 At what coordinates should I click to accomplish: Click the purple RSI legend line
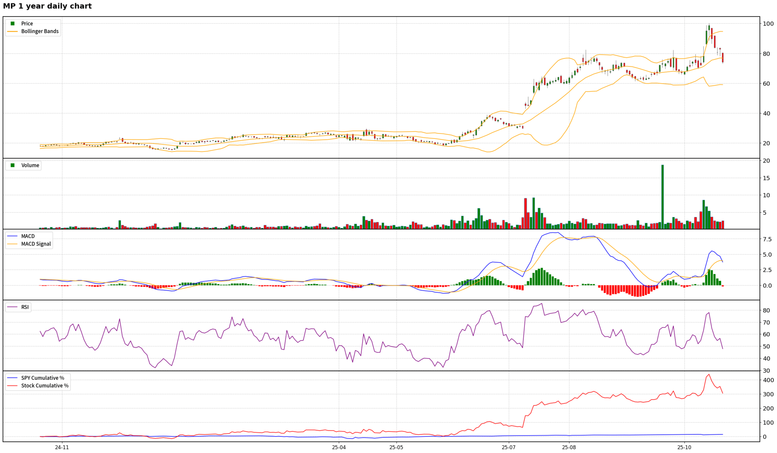(x=13, y=307)
